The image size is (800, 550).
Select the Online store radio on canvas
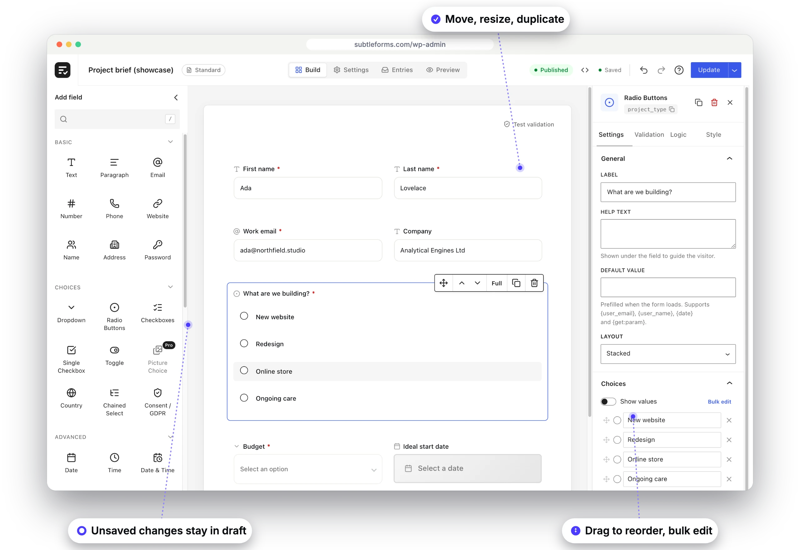tap(244, 370)
